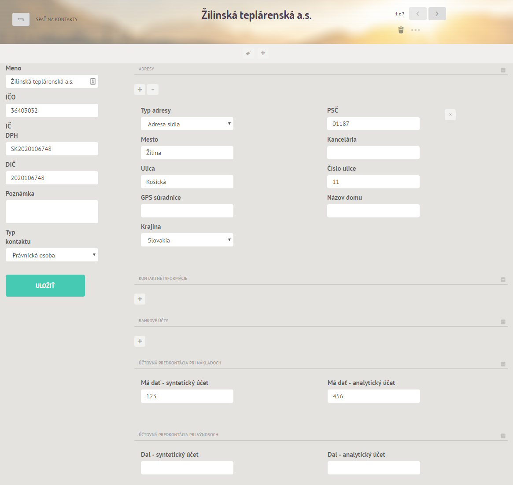Edit the Mesto field containing Žilina

[x=187, y=153]
